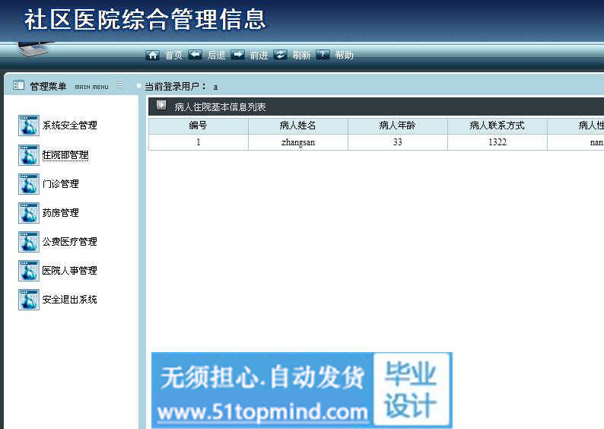The width and height of the screenshot is (604, 429).
Task: Click the icon next to 医院人事管理
Action: click(29, 271)
